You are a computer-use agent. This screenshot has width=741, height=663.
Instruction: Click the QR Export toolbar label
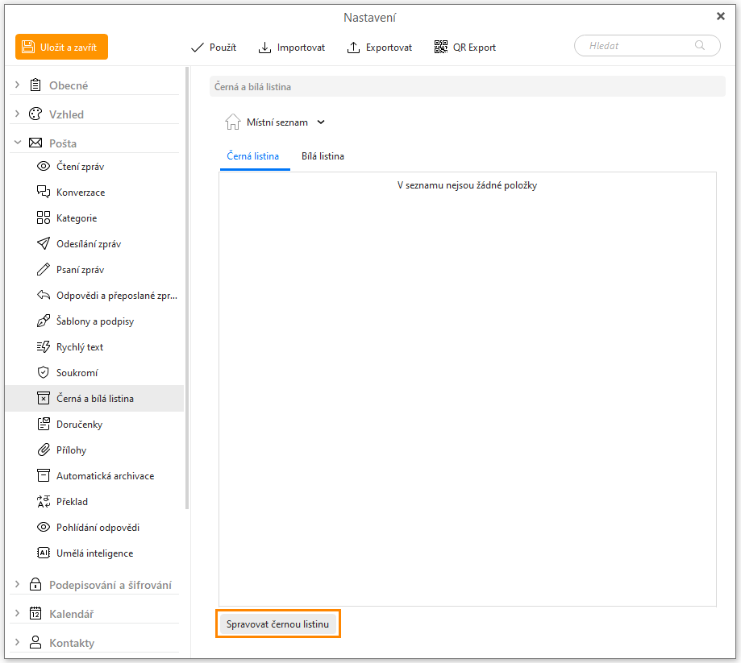(474, 48)
